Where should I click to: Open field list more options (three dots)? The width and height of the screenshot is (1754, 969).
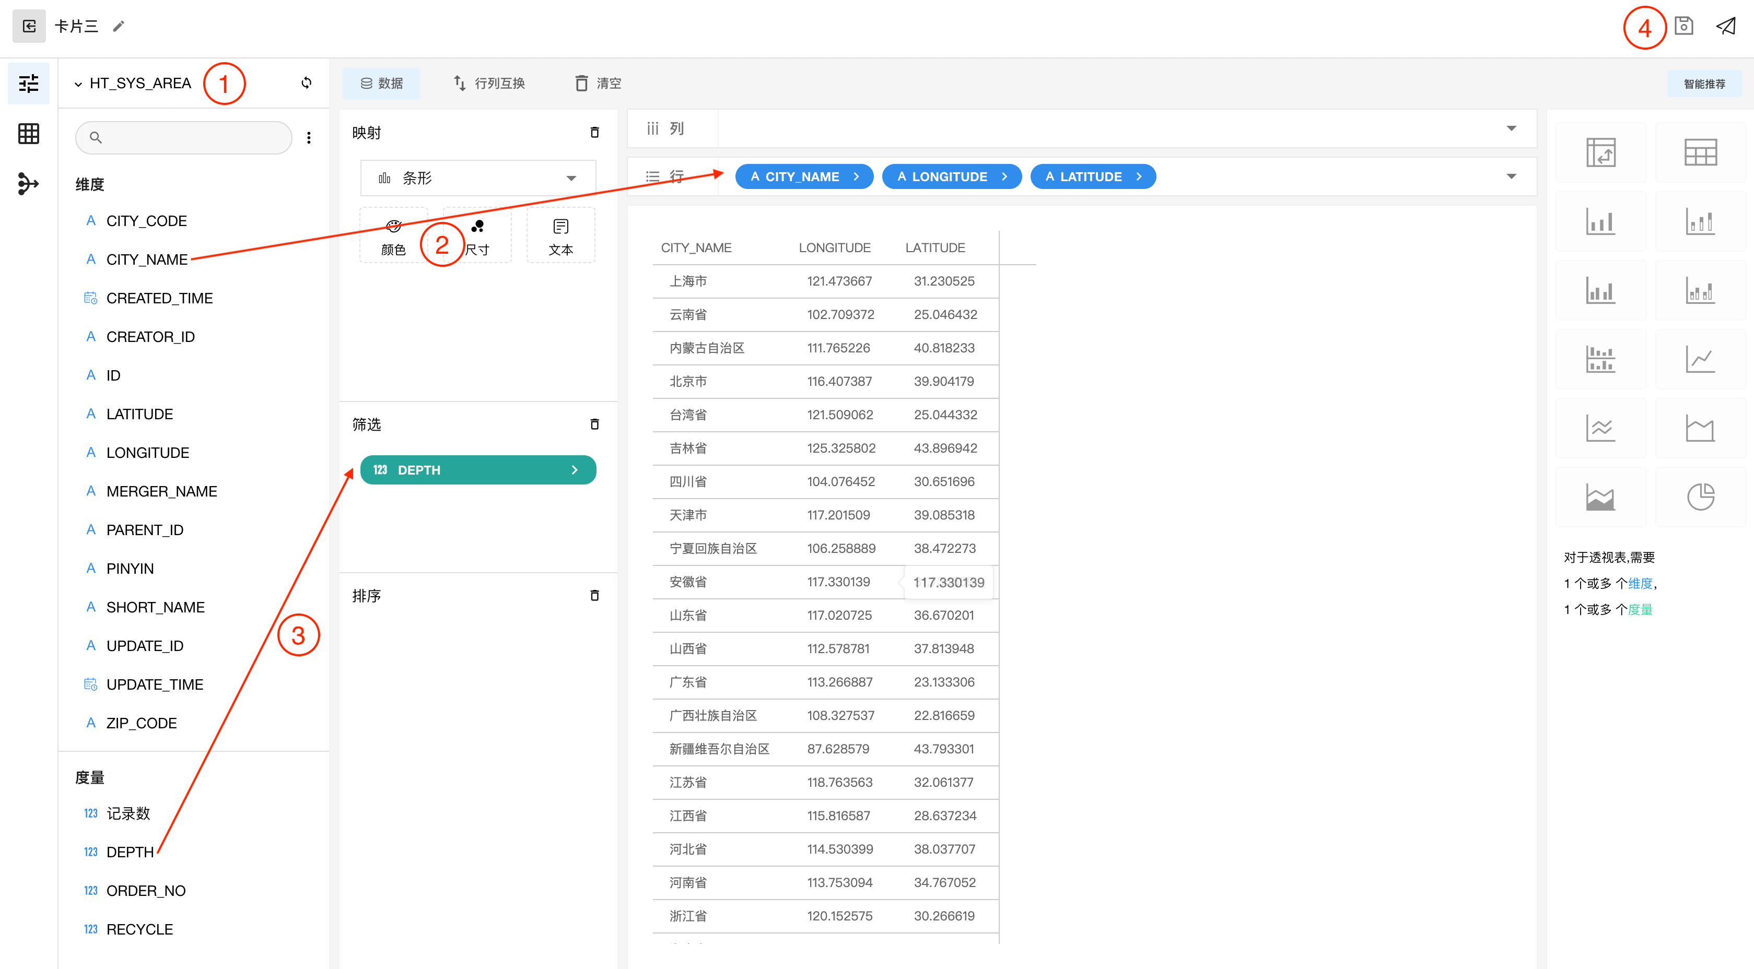309,138
